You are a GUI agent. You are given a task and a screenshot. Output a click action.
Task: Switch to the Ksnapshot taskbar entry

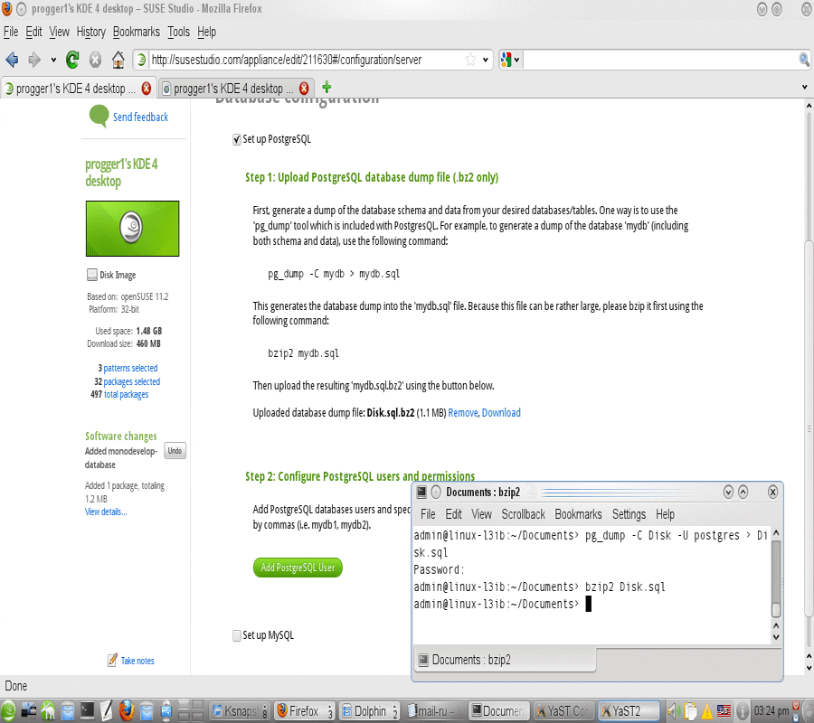240,710
